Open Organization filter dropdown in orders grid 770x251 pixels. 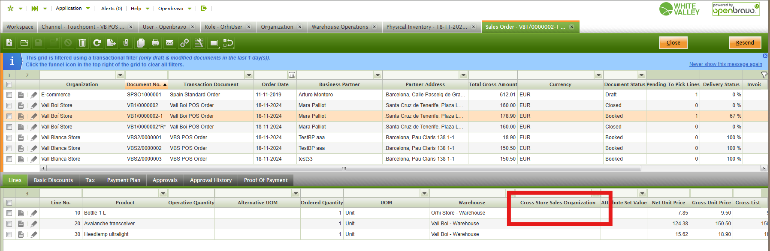(120, 75)
